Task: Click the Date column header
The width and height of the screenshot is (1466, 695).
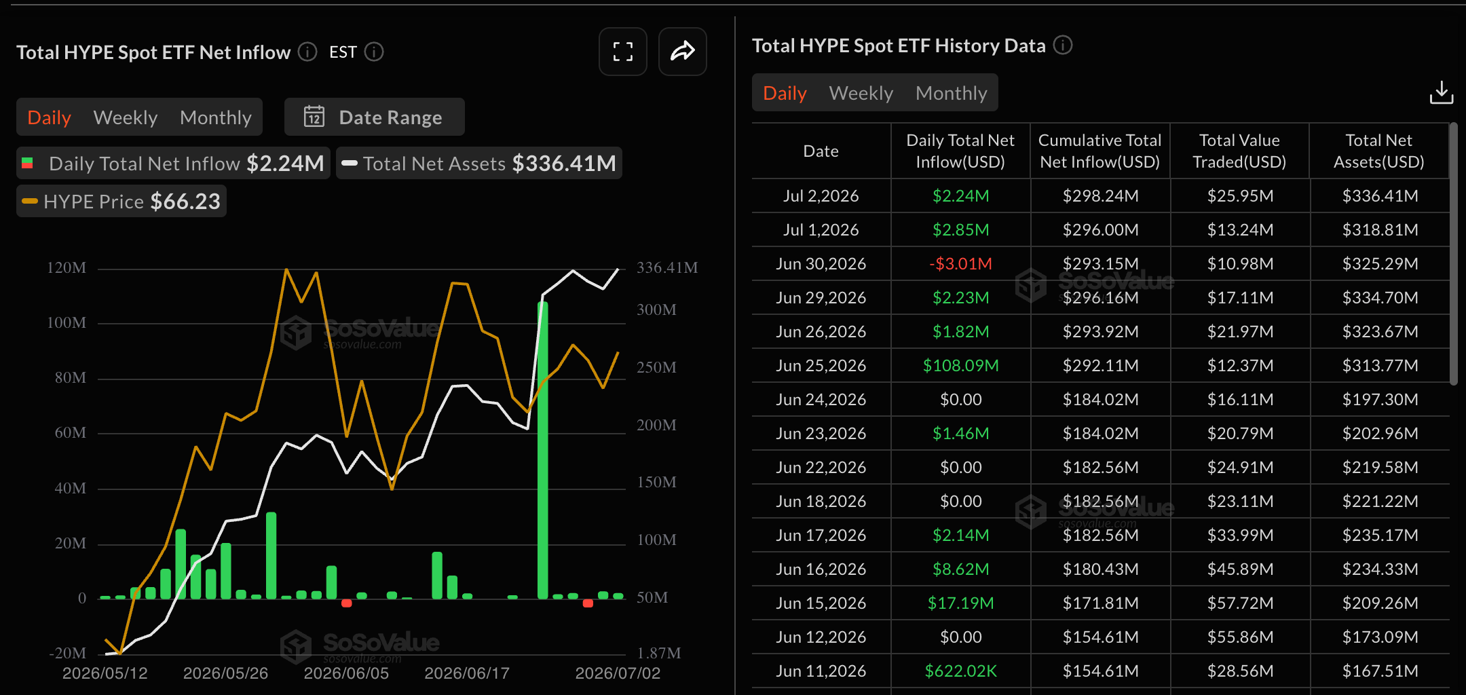Action: point(821,151)
